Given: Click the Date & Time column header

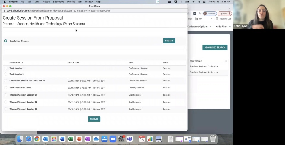Looking at the screenshot, I should coord(73,63).
